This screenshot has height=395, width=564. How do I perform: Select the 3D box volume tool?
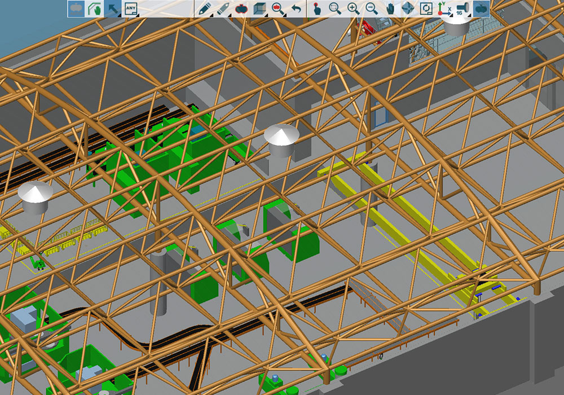click(x=259, y=8)
